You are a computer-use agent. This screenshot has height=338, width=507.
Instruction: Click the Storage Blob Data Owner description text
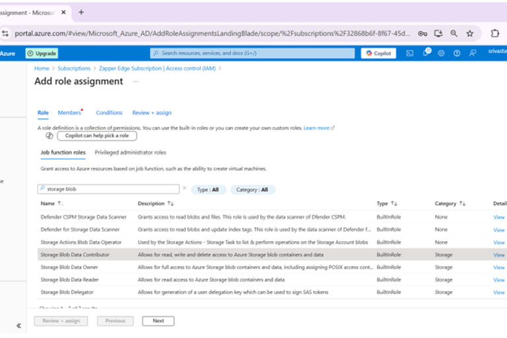point(255,267)
